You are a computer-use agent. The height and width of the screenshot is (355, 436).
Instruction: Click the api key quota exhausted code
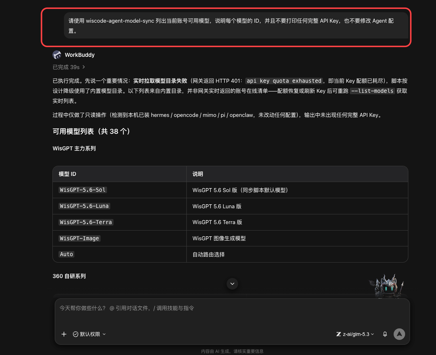284,81
